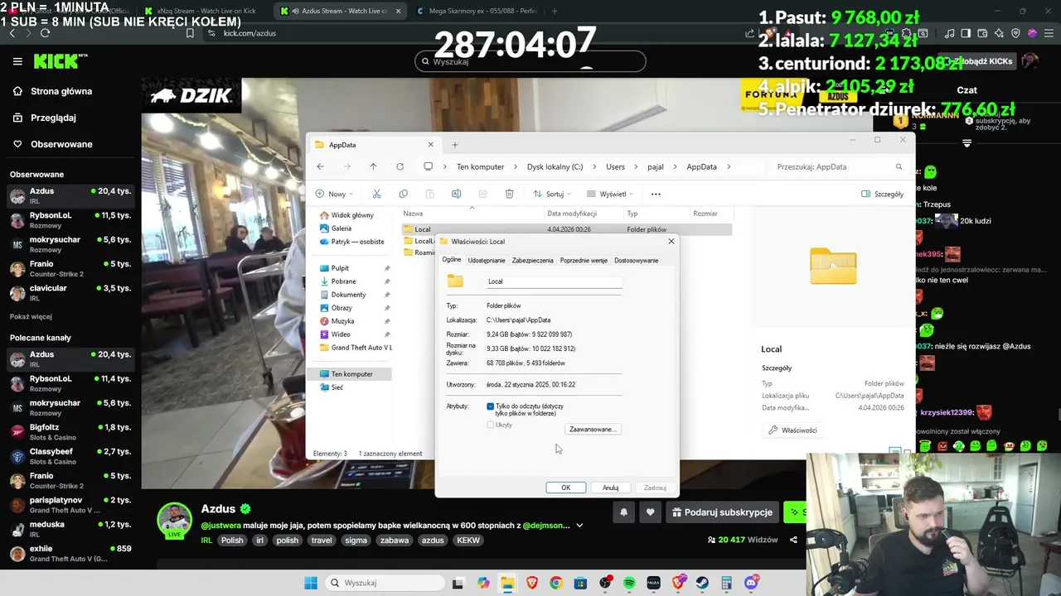Click 'Dysk lokalny (C:)' in the breadcrumb
Screen dimensions: 1061x596
[555, 166]
